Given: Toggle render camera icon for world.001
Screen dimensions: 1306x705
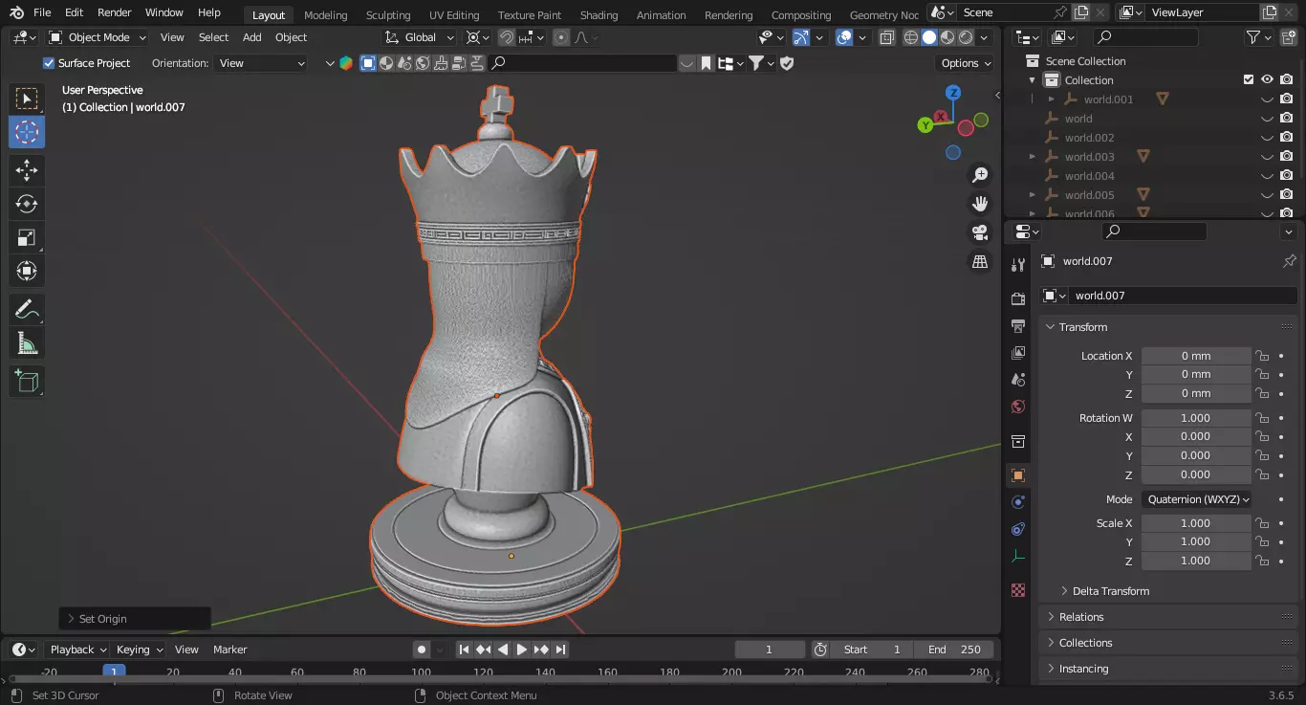Looking at the screenshot, I should 1287,99.
